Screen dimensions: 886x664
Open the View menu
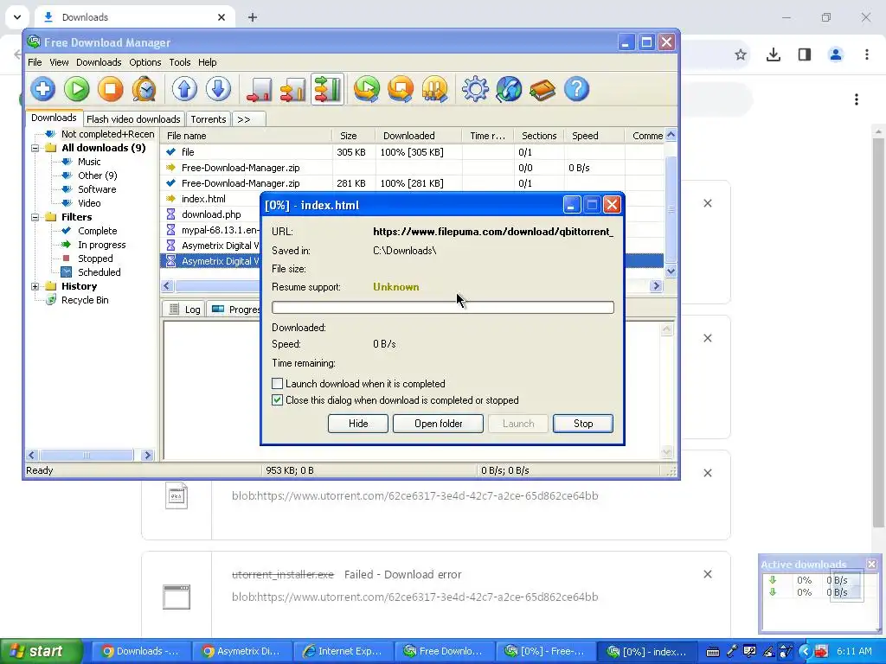[59, 62]
